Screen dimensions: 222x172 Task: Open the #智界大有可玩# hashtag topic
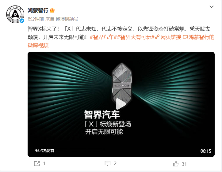[x=136, y=37]
